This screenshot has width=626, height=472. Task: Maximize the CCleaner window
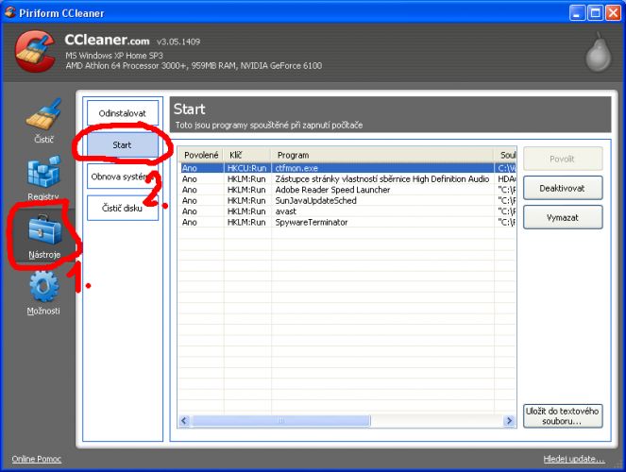595,13
